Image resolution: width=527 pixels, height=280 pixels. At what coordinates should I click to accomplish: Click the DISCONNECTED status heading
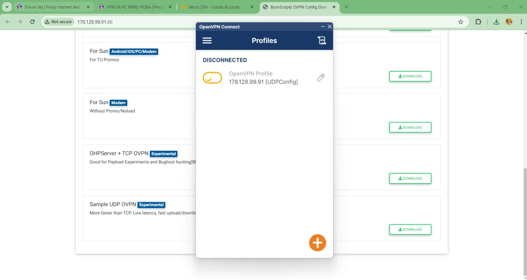pos(225,60)
